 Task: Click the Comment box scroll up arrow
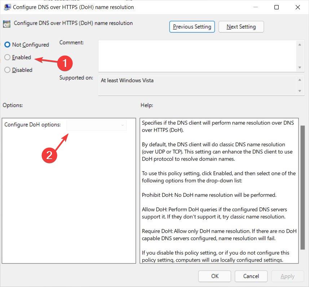click(x=300, y=44)
